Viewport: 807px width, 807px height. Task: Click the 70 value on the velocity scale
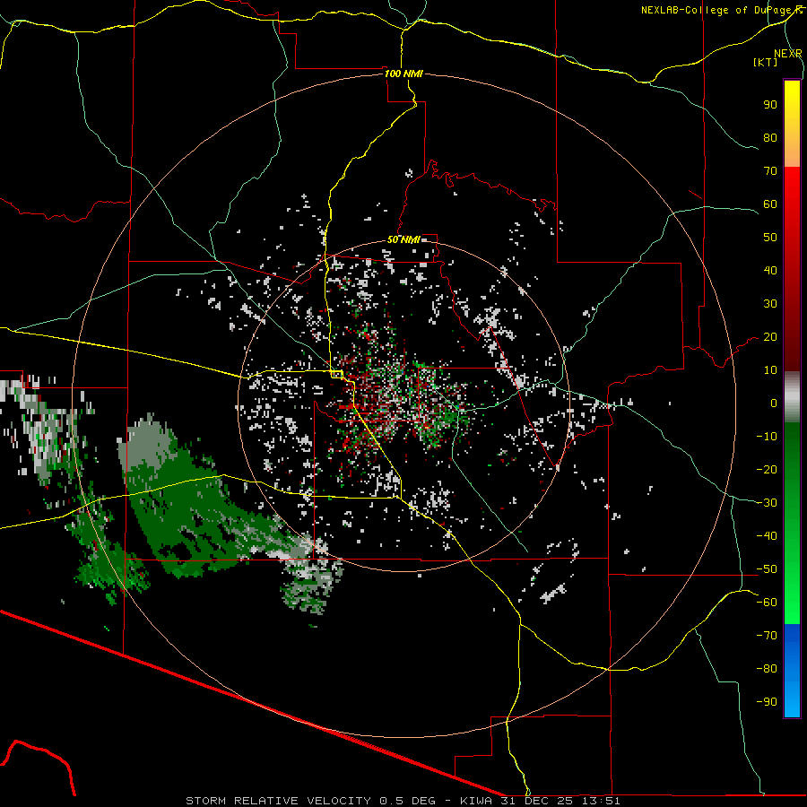click(x=770, y=171)
